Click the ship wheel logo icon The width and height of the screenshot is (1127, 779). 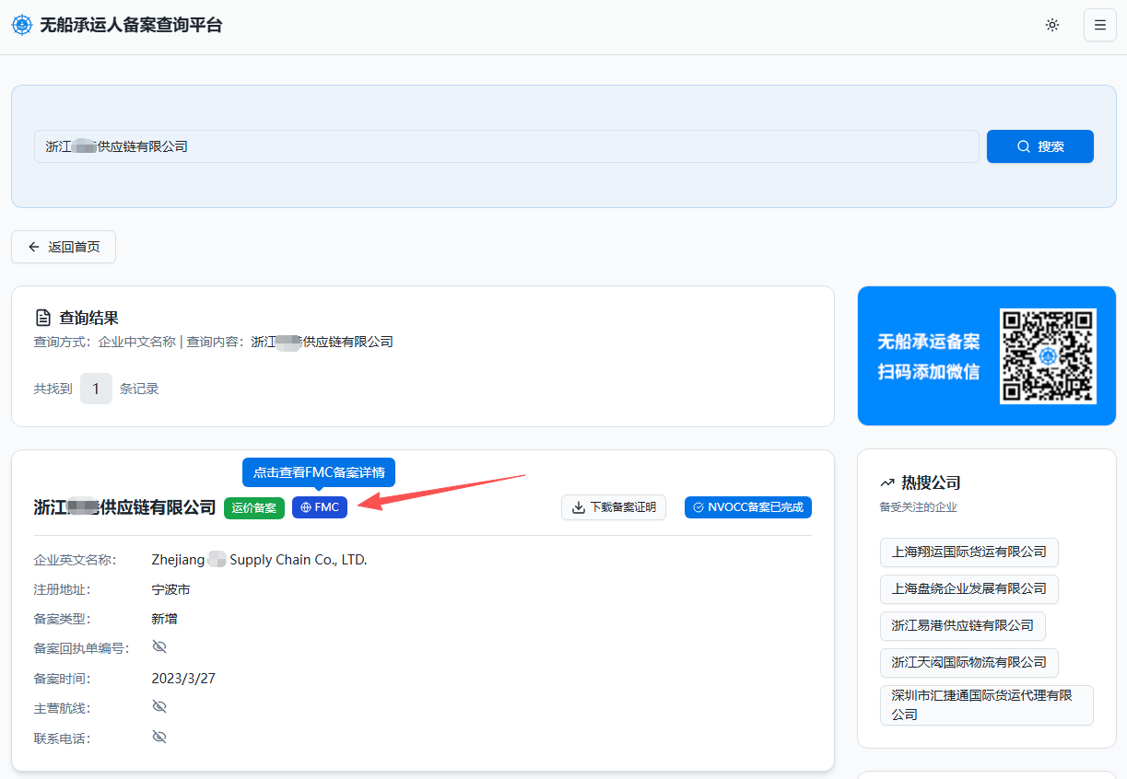[x=21, y=25]
